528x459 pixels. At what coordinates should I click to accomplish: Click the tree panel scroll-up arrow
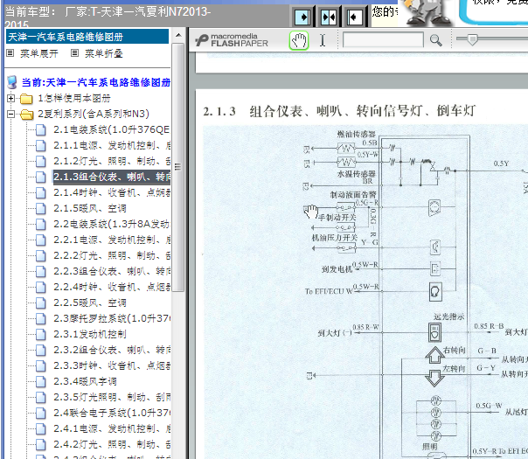click(178, 35)
